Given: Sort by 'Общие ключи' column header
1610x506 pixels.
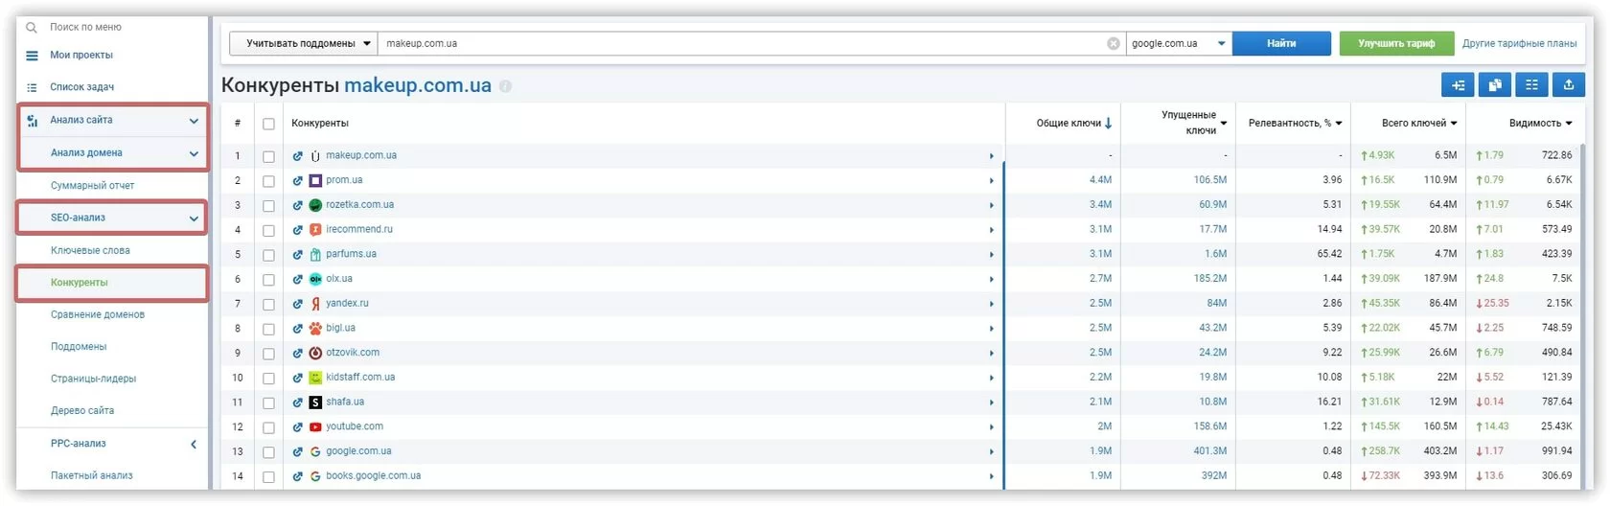Looking at the screenshot, I should tap(1073, 124).
